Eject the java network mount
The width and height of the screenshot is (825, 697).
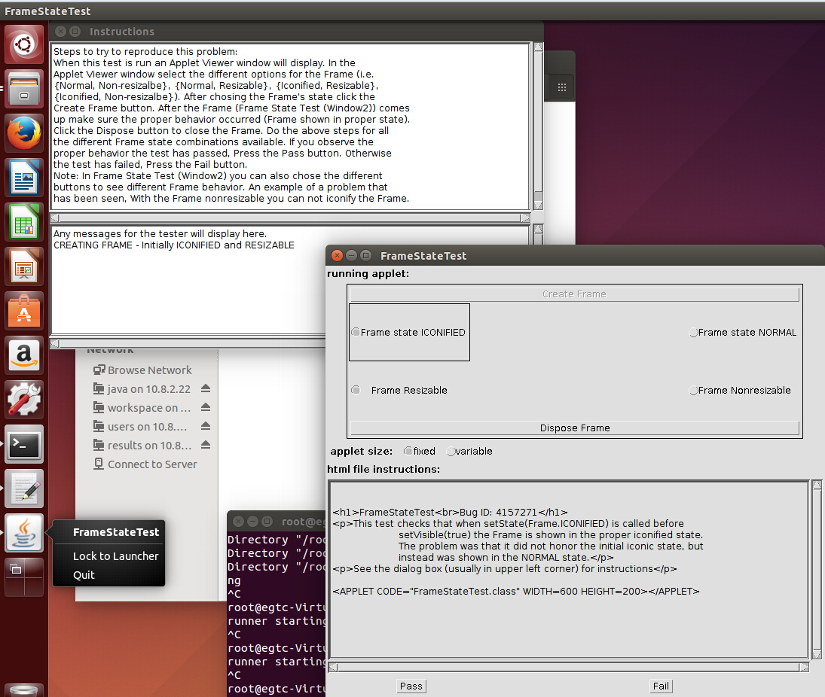(x=206, y=389)
